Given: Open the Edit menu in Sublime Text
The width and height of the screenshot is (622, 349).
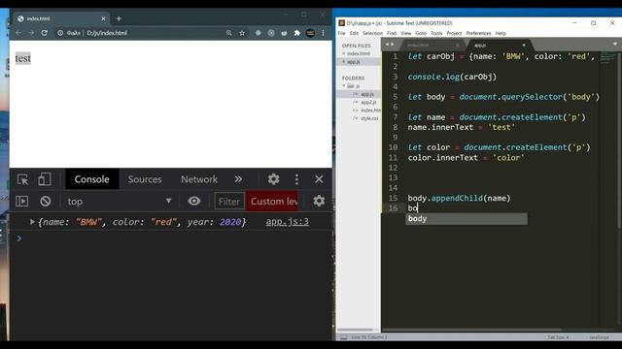Looking at the screenshot, I should (354, 33).
